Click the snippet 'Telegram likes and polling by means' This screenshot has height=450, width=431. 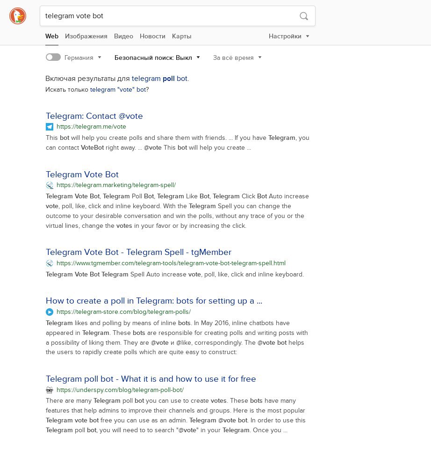(x=177, y=338)
